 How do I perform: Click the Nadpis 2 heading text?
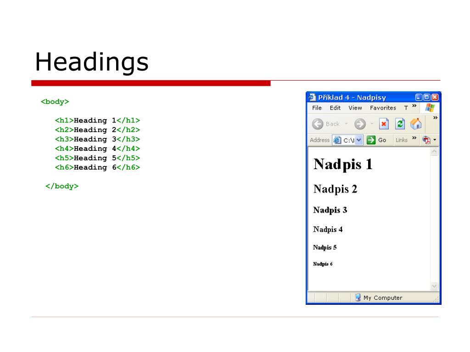point(335,189)
